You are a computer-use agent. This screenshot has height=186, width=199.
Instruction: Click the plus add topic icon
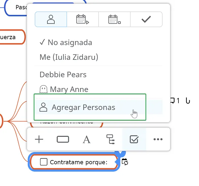point(39,139)
